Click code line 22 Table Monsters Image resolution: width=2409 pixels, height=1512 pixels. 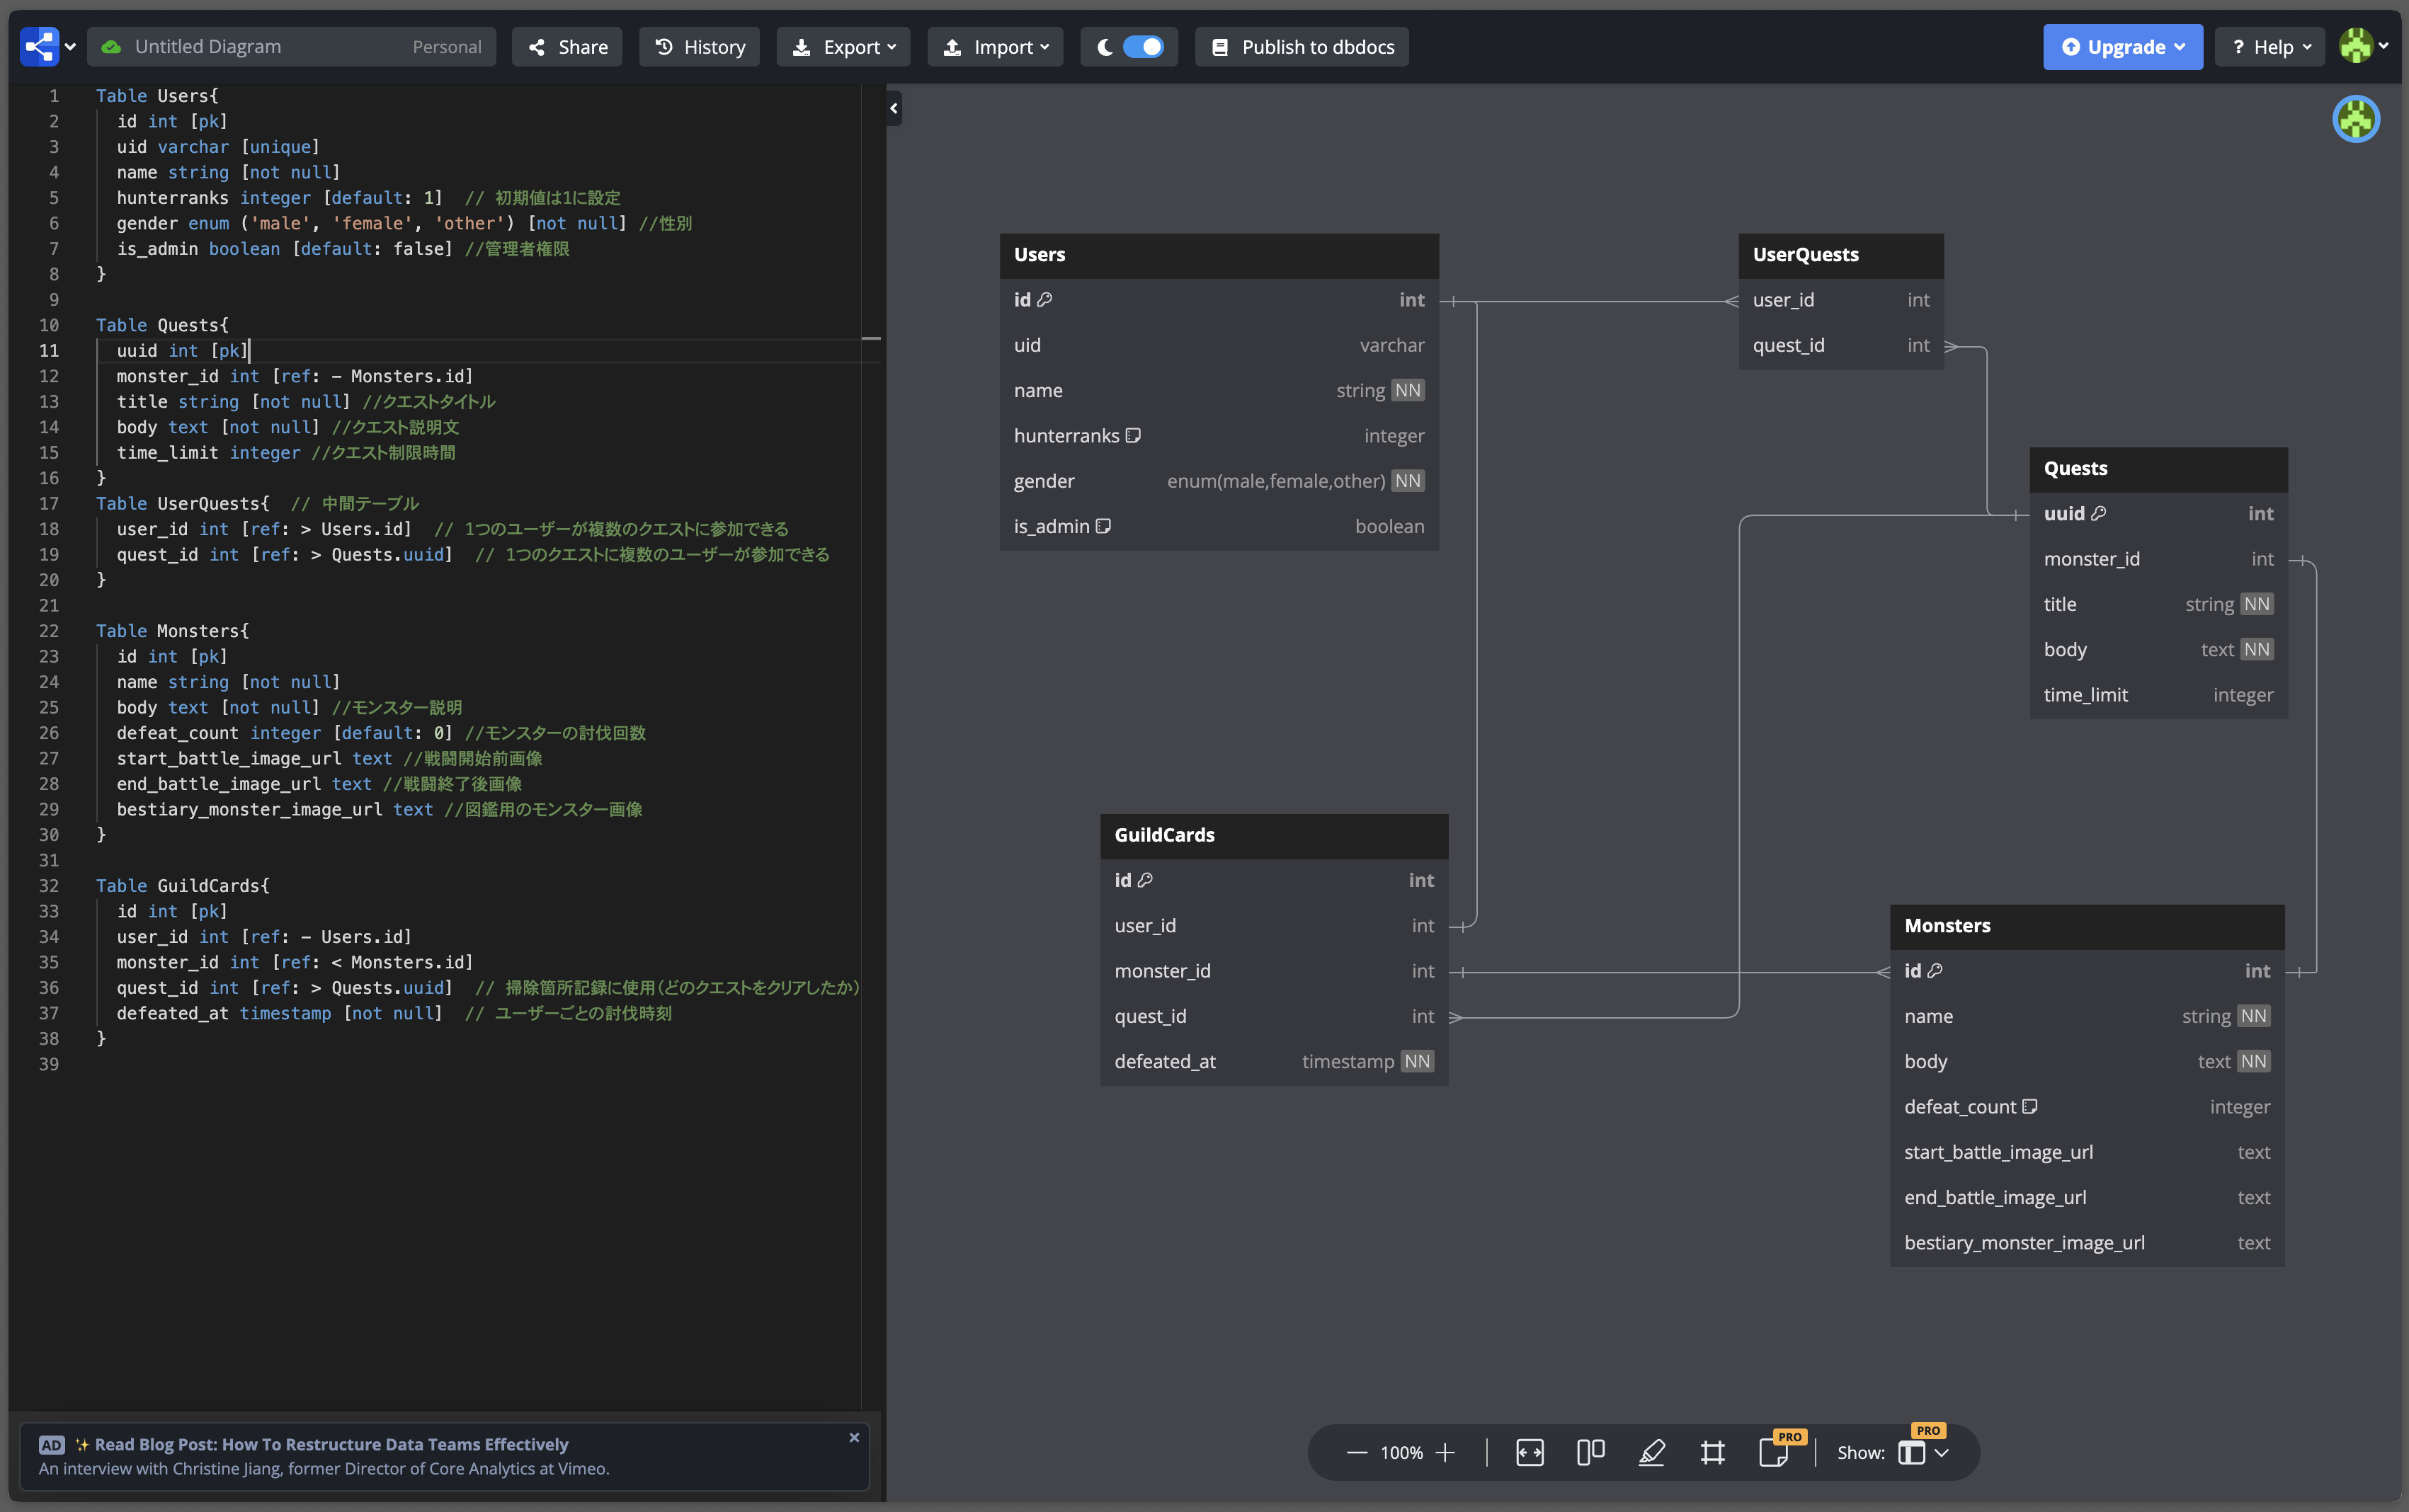[x=172, y=631]
